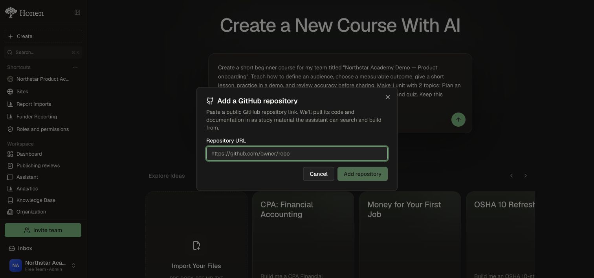Click the Create button in sidebar
The image size is (594, 278).
(43, 36)
